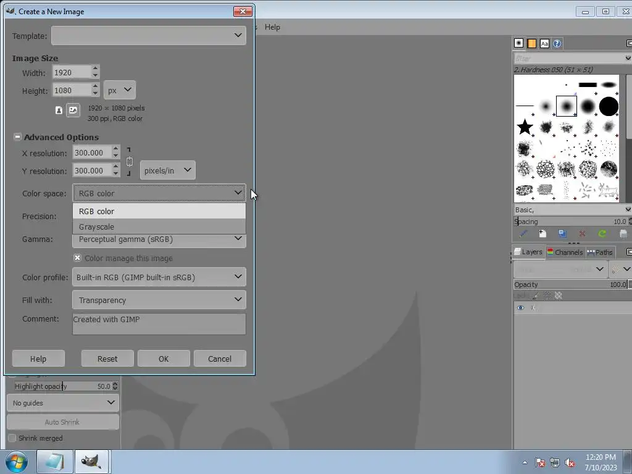Open the Help menu in GIMP
The width and height of the screenshot is (632, 474).
coord(272,27)
